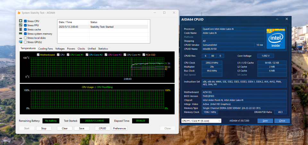This screenshot has width=308, height=145.
Task: Click the Test Started 2025/5/13 2:00:43 field
Action: (x=94, y=121)
